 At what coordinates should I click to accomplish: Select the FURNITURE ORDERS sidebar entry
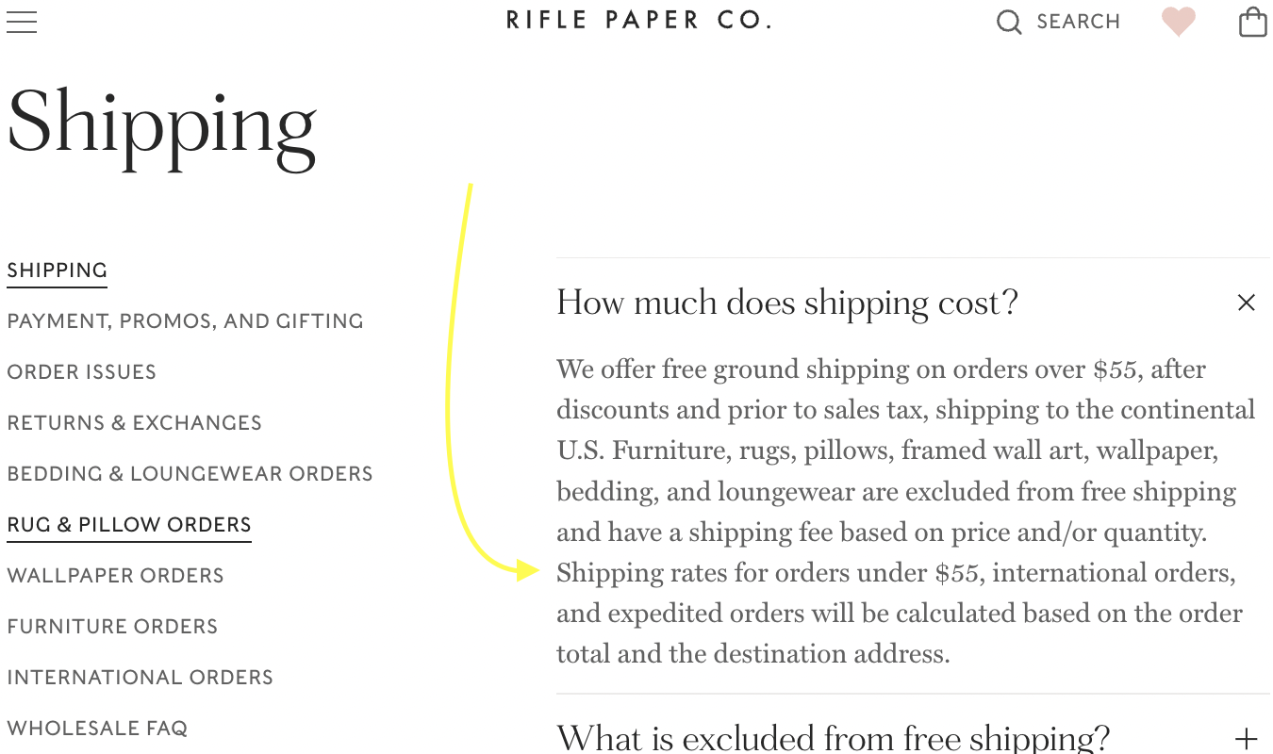pos(112,626)
